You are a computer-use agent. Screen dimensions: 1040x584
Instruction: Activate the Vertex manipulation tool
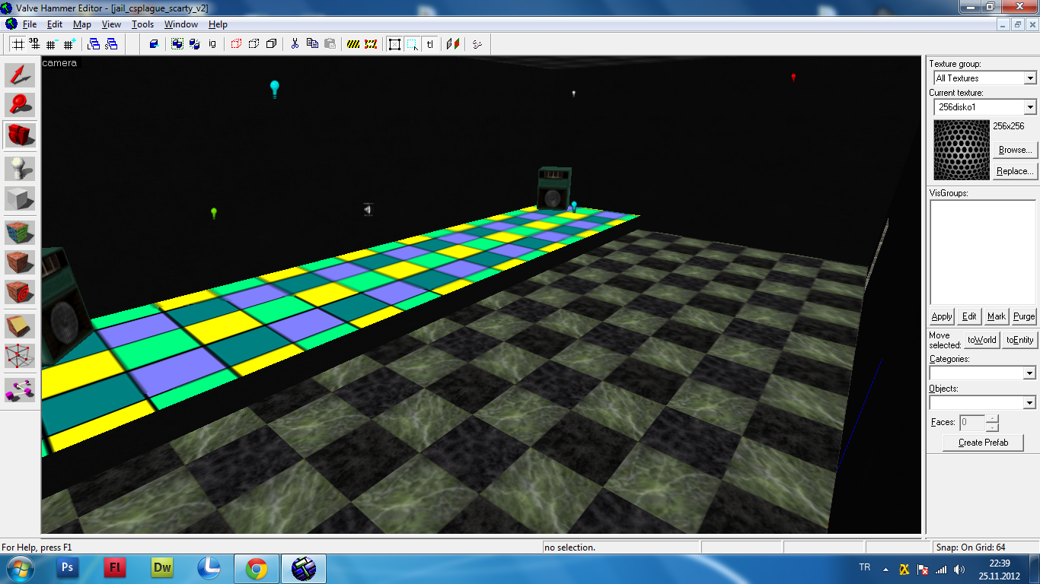[x=20, y=355]
